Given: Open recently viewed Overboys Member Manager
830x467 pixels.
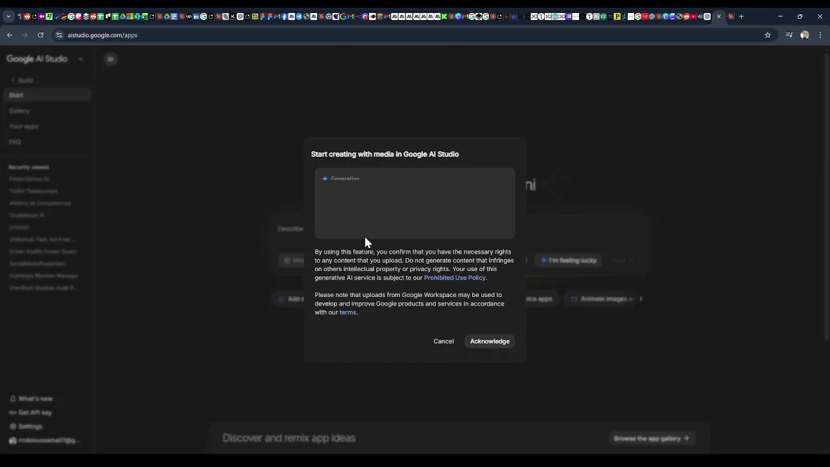Looking at the screenshot, I should pyautogui.click(x=43, y=276).
